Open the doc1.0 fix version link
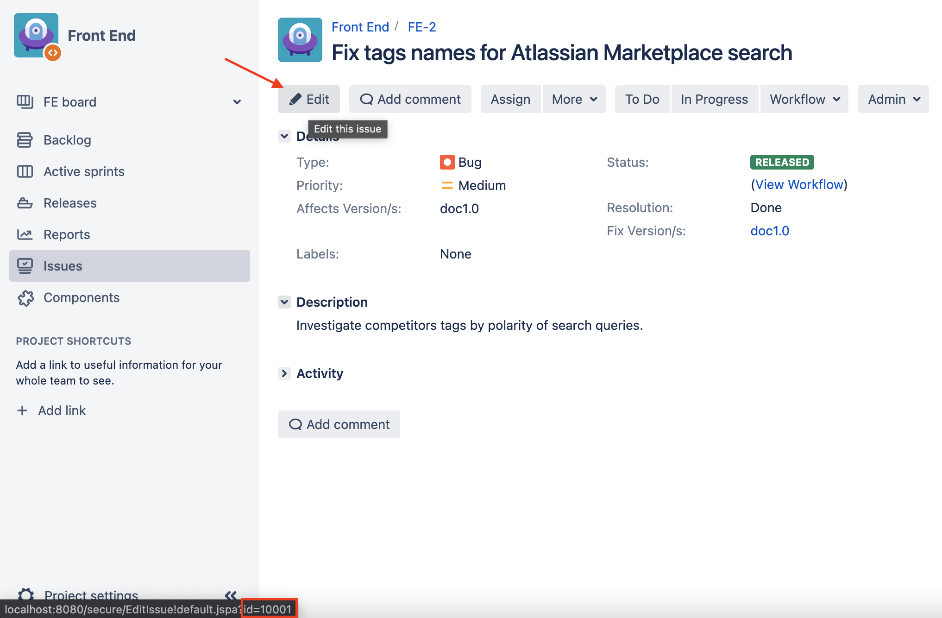 [x=770, y=231]
